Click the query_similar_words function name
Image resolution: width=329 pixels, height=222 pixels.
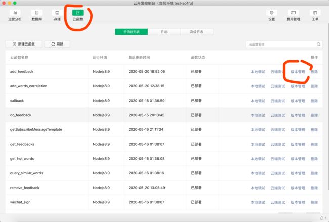[x=26, y=173]
